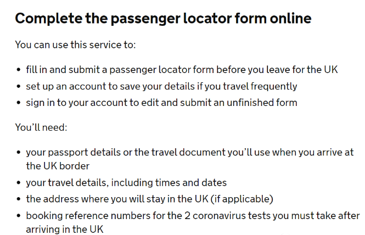Click bullet marker beside "set up an account"

[19, 86]
